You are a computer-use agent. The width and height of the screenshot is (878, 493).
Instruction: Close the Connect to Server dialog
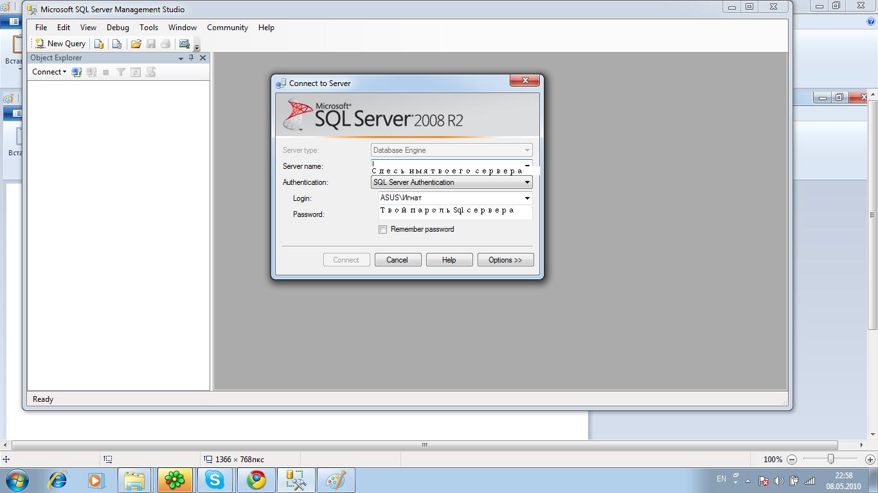pyautogui.click(x=525, y=80)
